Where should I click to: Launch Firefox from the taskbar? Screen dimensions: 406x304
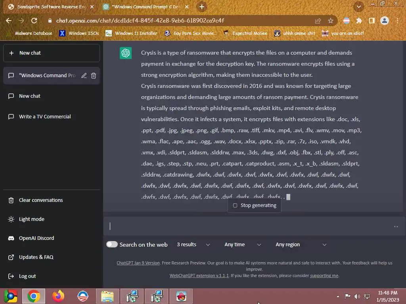coord(58,296)
